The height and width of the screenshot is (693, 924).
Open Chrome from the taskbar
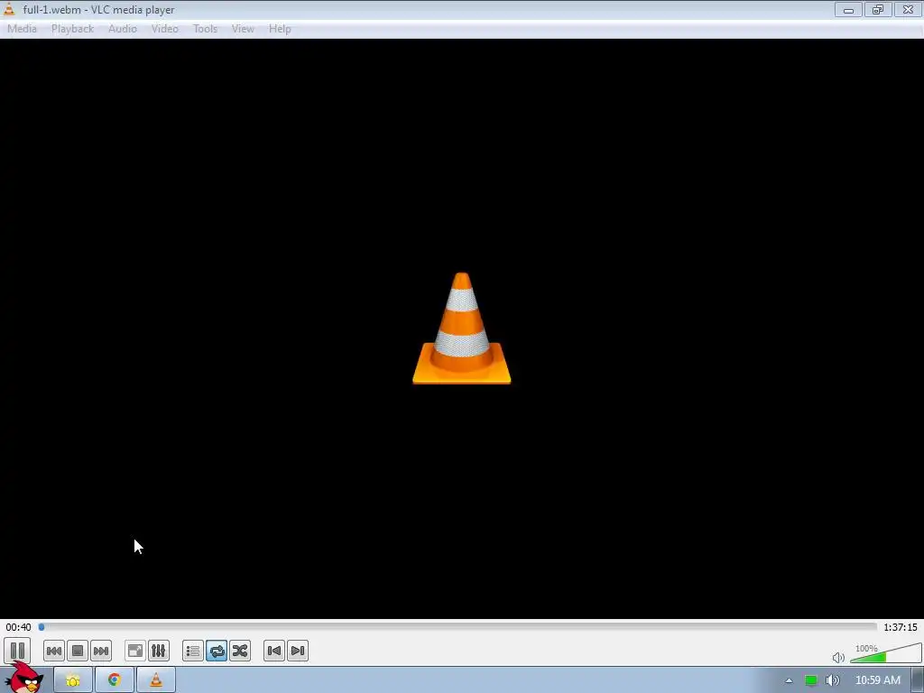115,680
